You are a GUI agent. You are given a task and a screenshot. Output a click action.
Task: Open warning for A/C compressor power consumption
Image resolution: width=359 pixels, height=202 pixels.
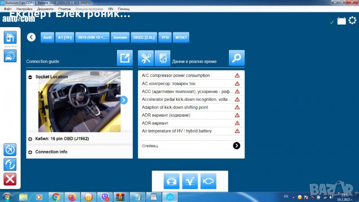pyautogui.click(x=237, y=75)
